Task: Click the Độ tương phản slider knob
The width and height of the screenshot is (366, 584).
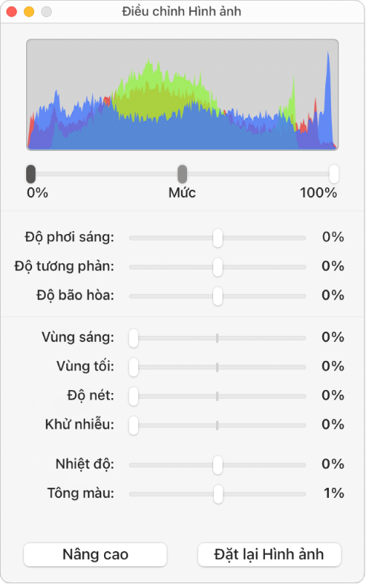Action: tap(218, 267)
